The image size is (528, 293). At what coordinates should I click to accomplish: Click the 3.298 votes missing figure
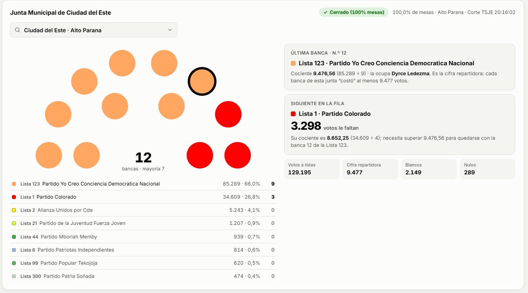tap(306, 126)
